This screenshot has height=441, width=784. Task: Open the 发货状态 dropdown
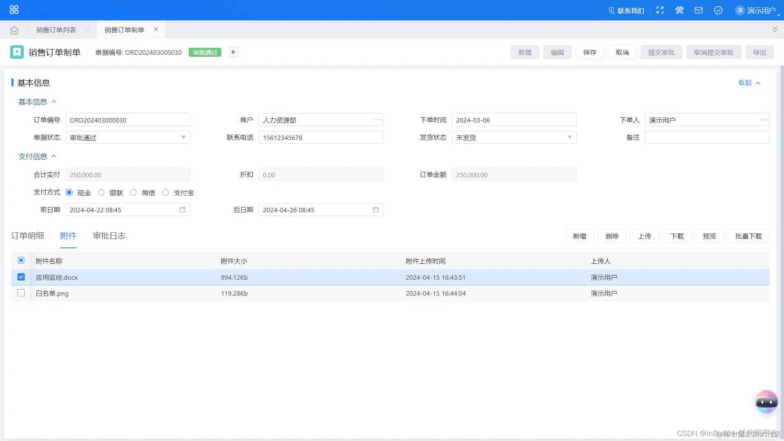coord(570,138)
